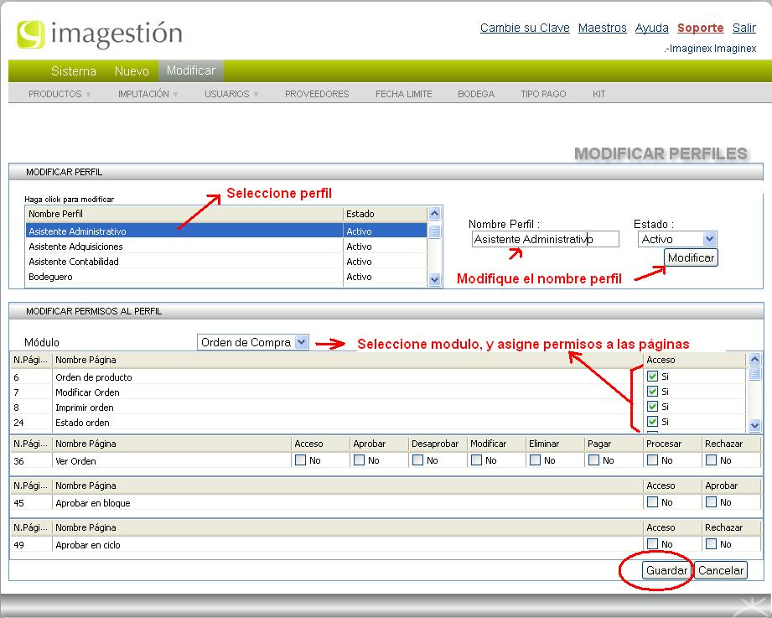The height and width of the screenshot is (618, 772).
Task: Click the Guardar button
Action: coord(666,570)
